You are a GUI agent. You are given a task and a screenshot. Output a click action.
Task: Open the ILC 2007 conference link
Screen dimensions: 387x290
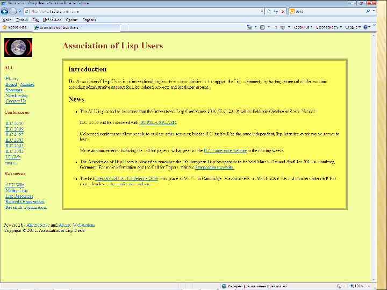15,134
